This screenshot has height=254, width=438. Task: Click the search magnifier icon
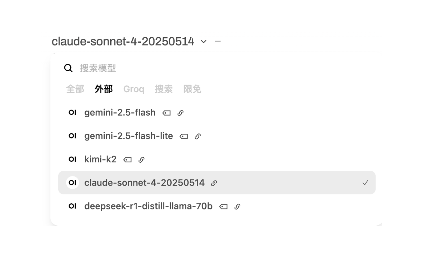pos(68,68)
